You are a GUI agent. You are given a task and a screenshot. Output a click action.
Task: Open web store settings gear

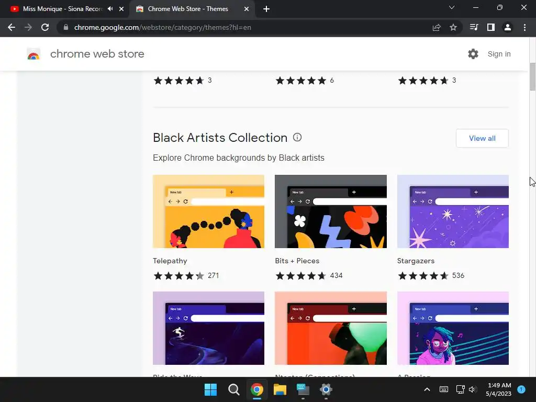coord(473,54)
